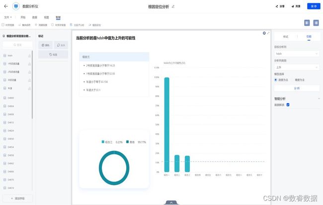
Task: Open the 文件 dropdown menu
Action: pyautogui.click(x=8, y=17)
